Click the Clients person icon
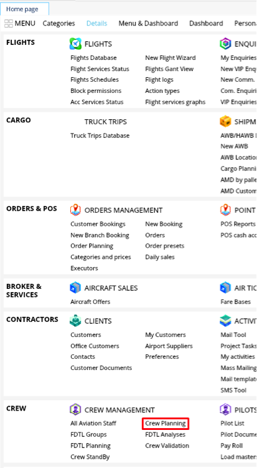 pyautogui.click(x=75, y=321)
